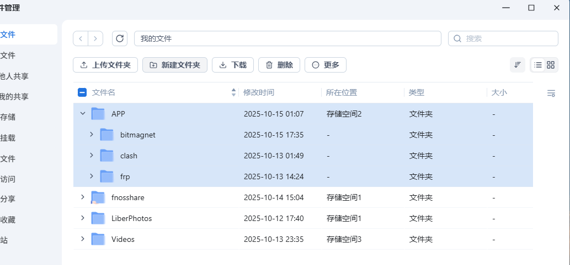This screenshot has width=570, height=265.
Task: Toggle the select-all checkbox in header
Action: click(x=82, y=93)
